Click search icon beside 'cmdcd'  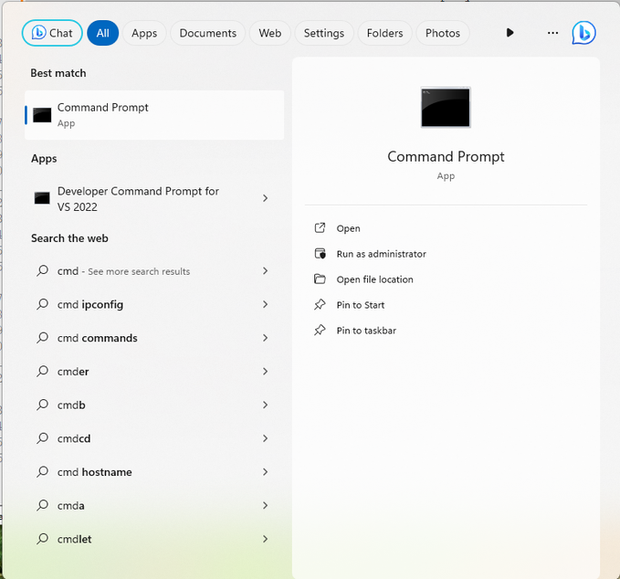coord(42,438)
